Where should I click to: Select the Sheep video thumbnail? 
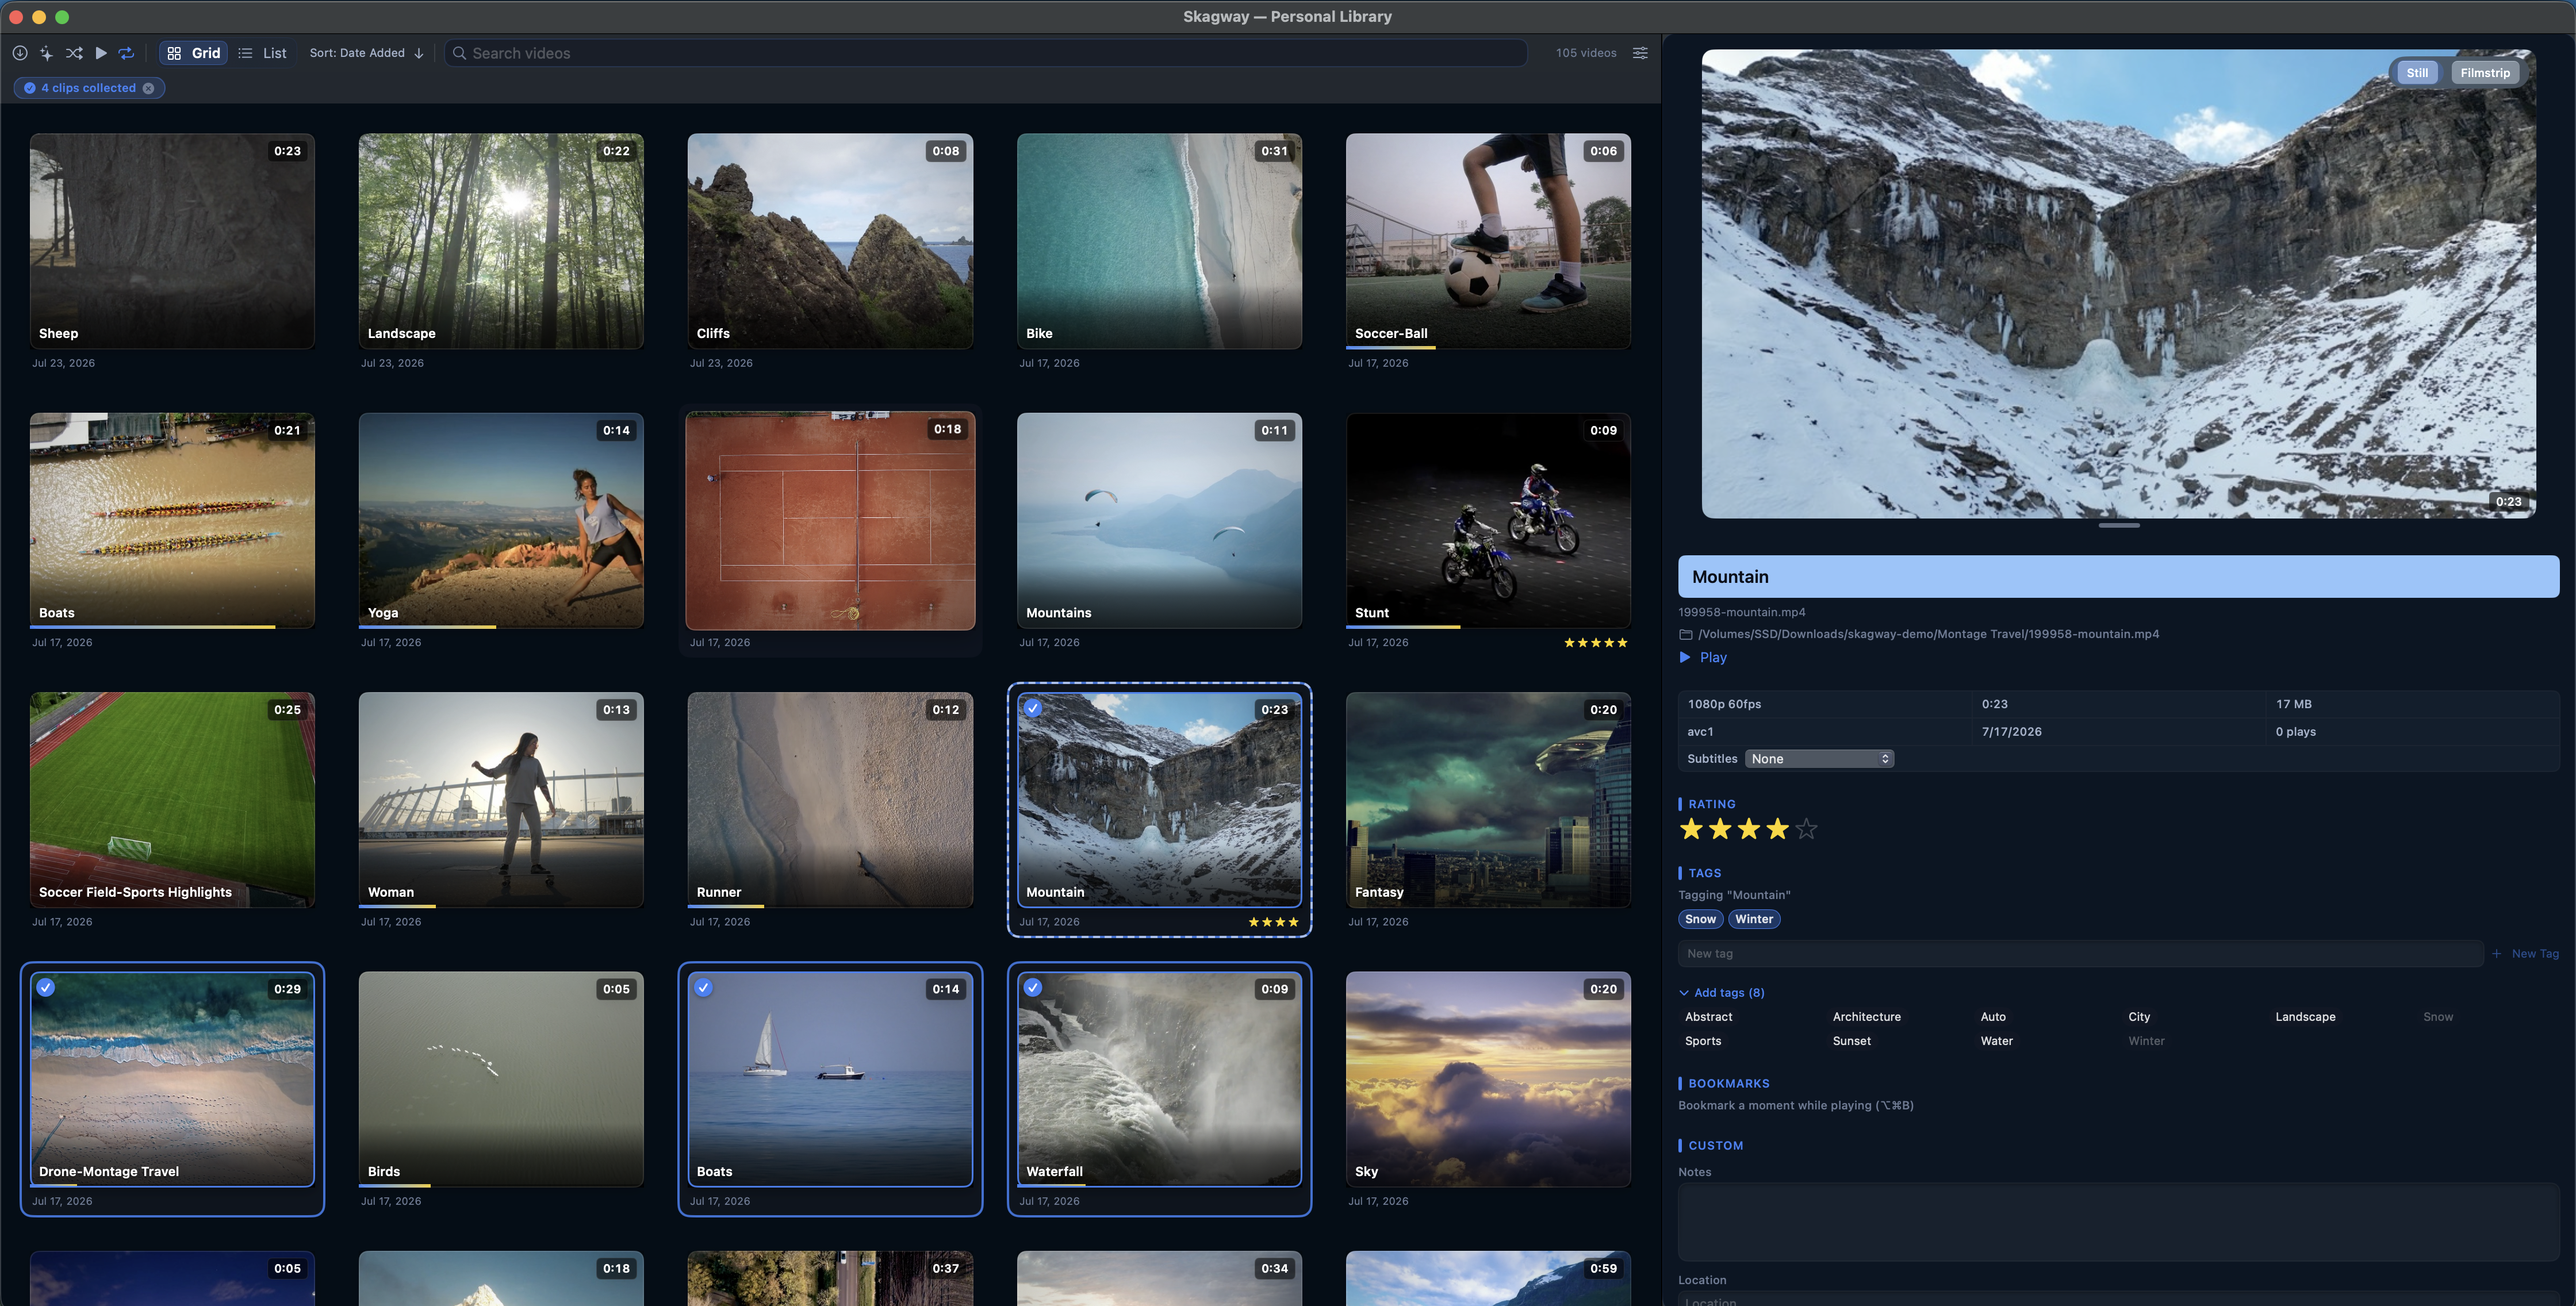pyautogui.click(x=172, y=241)
